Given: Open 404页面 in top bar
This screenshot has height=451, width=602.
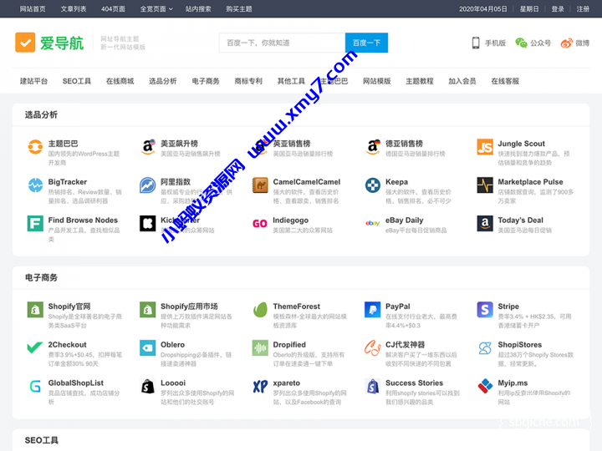Looking at the screenshot, I should (113, 9).
